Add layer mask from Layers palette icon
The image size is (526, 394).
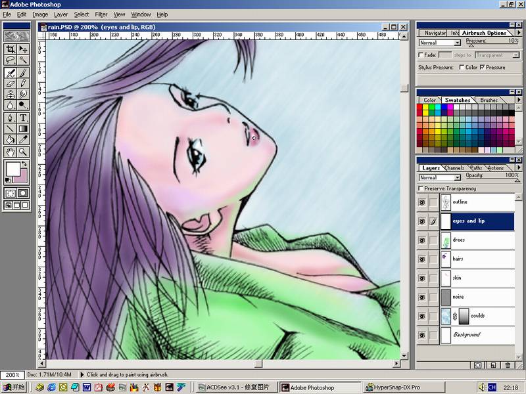click(478, 365)
